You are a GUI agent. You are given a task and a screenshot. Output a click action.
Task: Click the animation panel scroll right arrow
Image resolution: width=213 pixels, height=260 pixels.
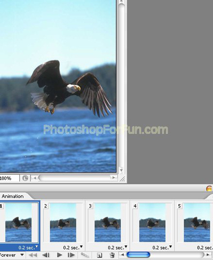(x=208, y=255)
